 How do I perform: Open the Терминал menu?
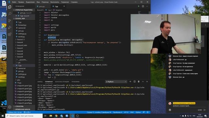pos(65,2)
